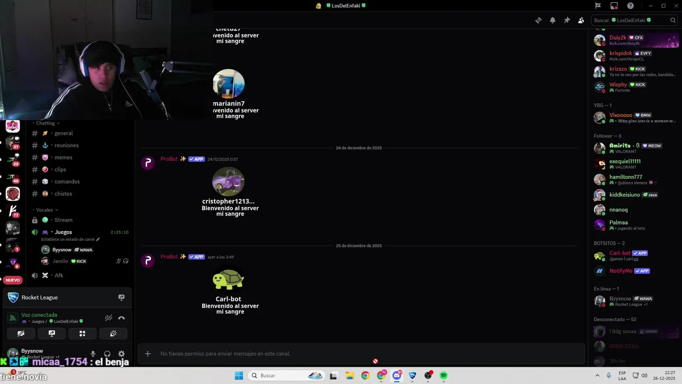
Task: Open the Threads icon in channel header
Action: (x=538, y=20)
